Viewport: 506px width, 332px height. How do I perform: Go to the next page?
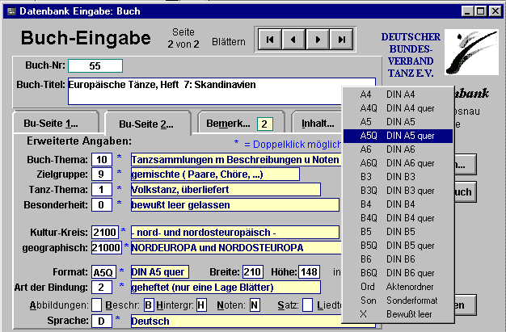[318, 40]
